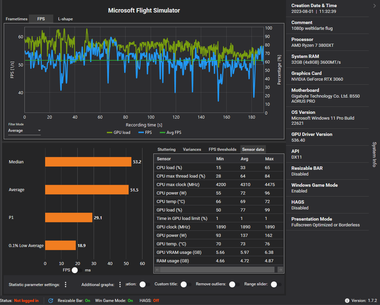
Task: Click '32GB (4x8GB) 3600MT/s' RAM text
Action: point(316,62)
